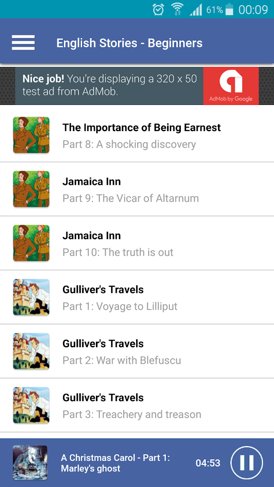The width and height of the screenshot is (274, 487).
Task: Pause the currently playing story
Action: point(247,463)
